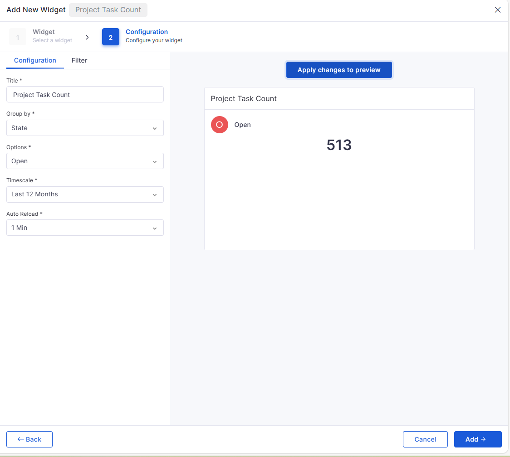The width and height of the screenshot is (510, 457).
Task: Click the Add button
Action: click(x=477, y=439)
